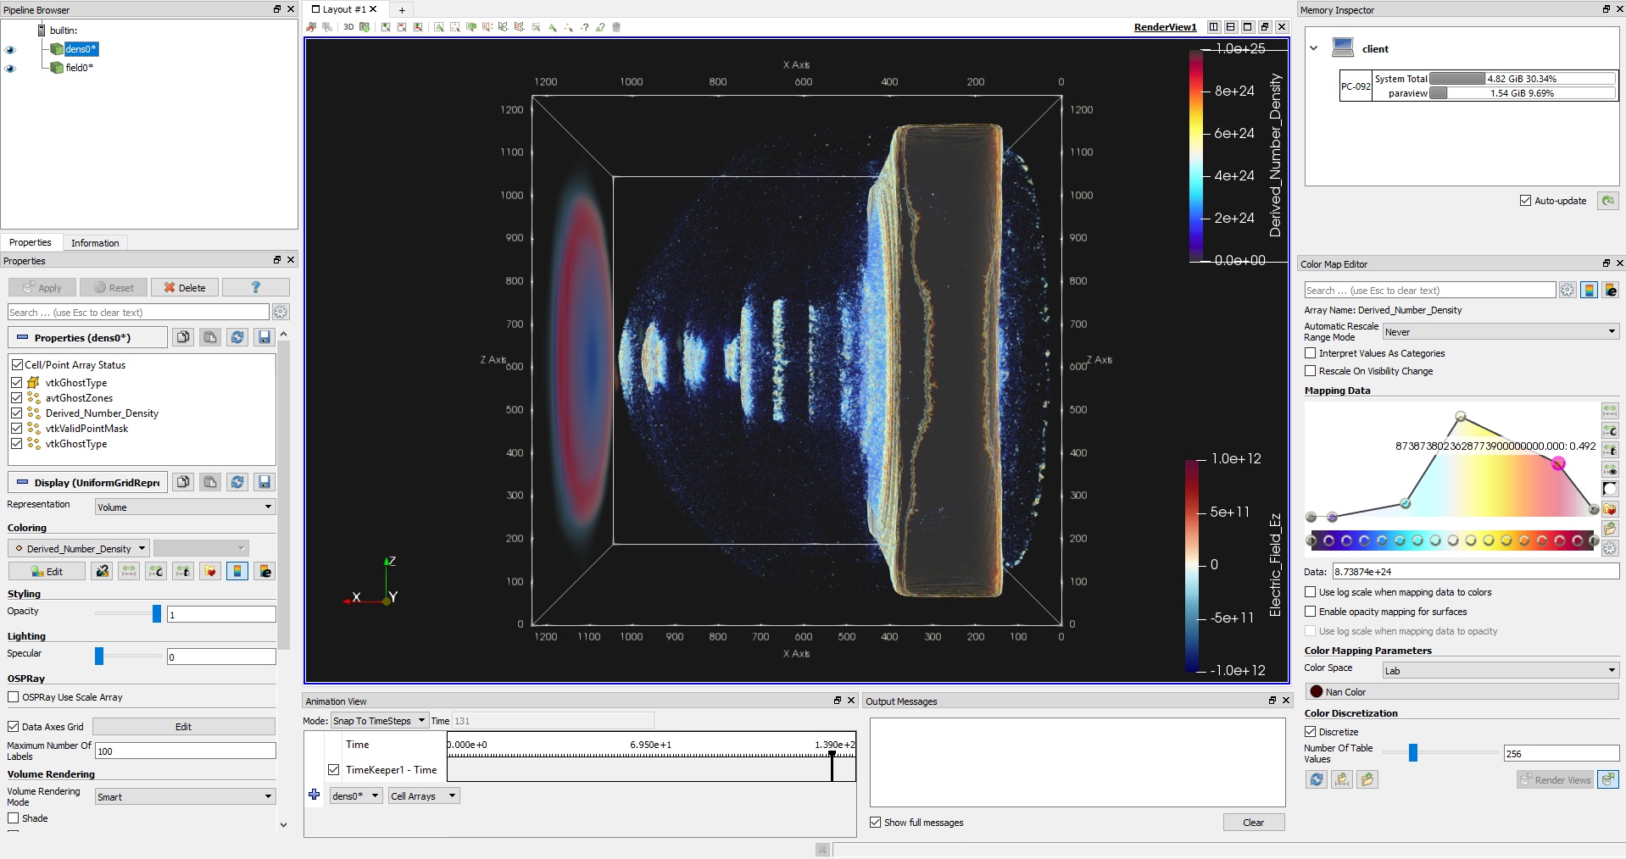Click Choose preset heart icon under Coloring
This screenshot has width=1626, height=859.
(x=210, y=571)
